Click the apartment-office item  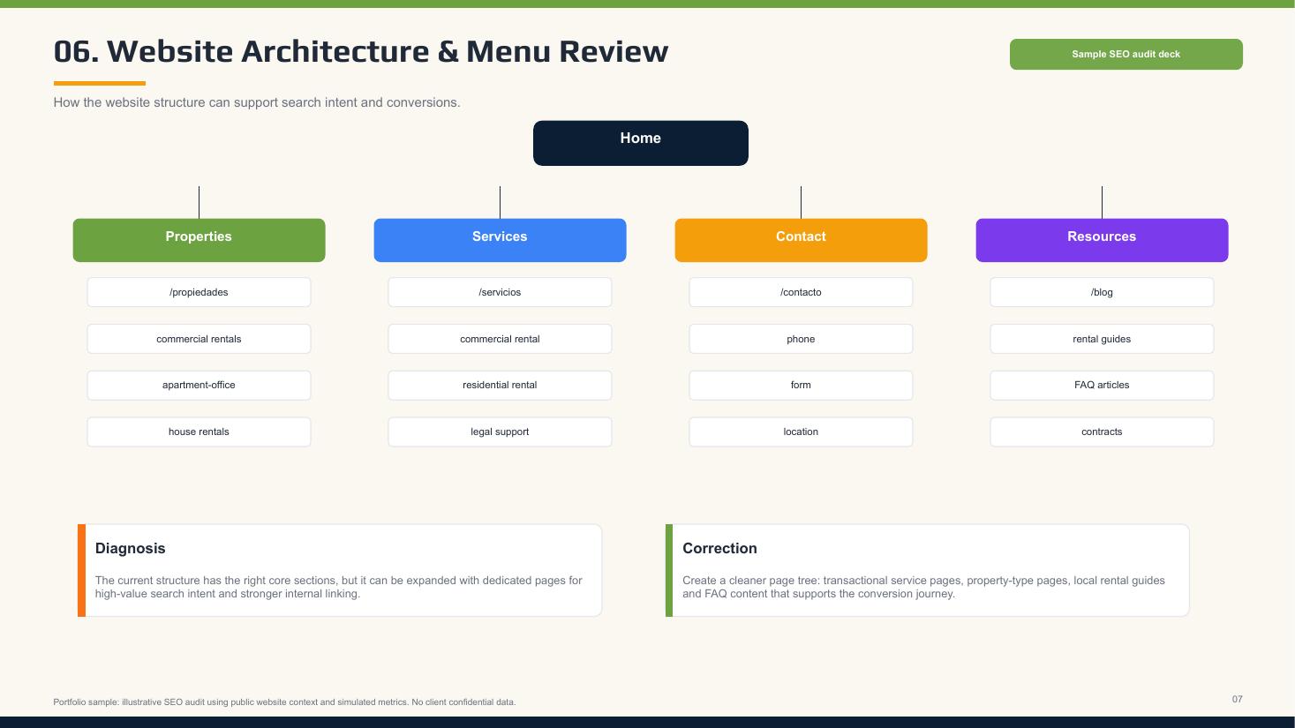tap(199, 385)
